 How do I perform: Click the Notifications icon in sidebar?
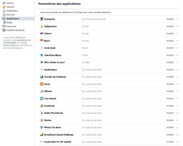click(x=4, y=11)
